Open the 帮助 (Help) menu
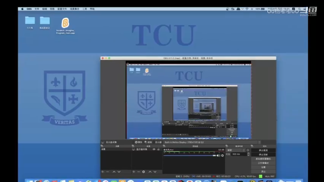 click(x=92, y=9)
